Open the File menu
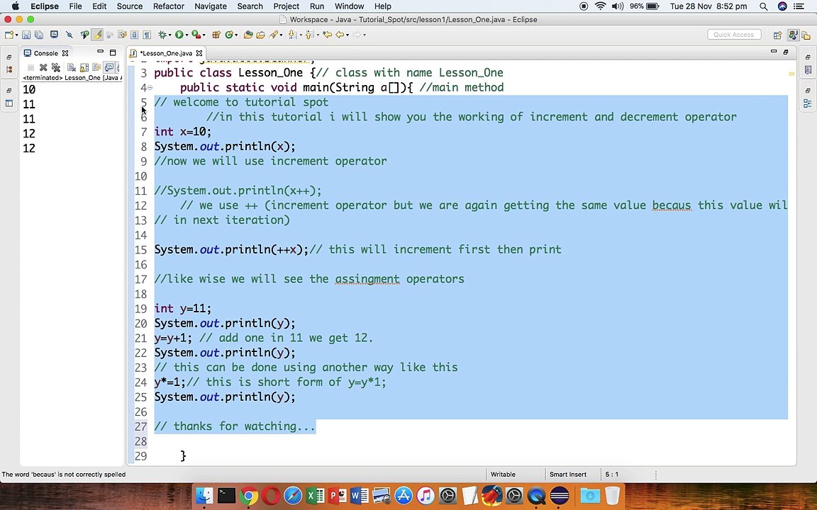The width and height of the screenshot is (817, 510). (x=76, y=6)
